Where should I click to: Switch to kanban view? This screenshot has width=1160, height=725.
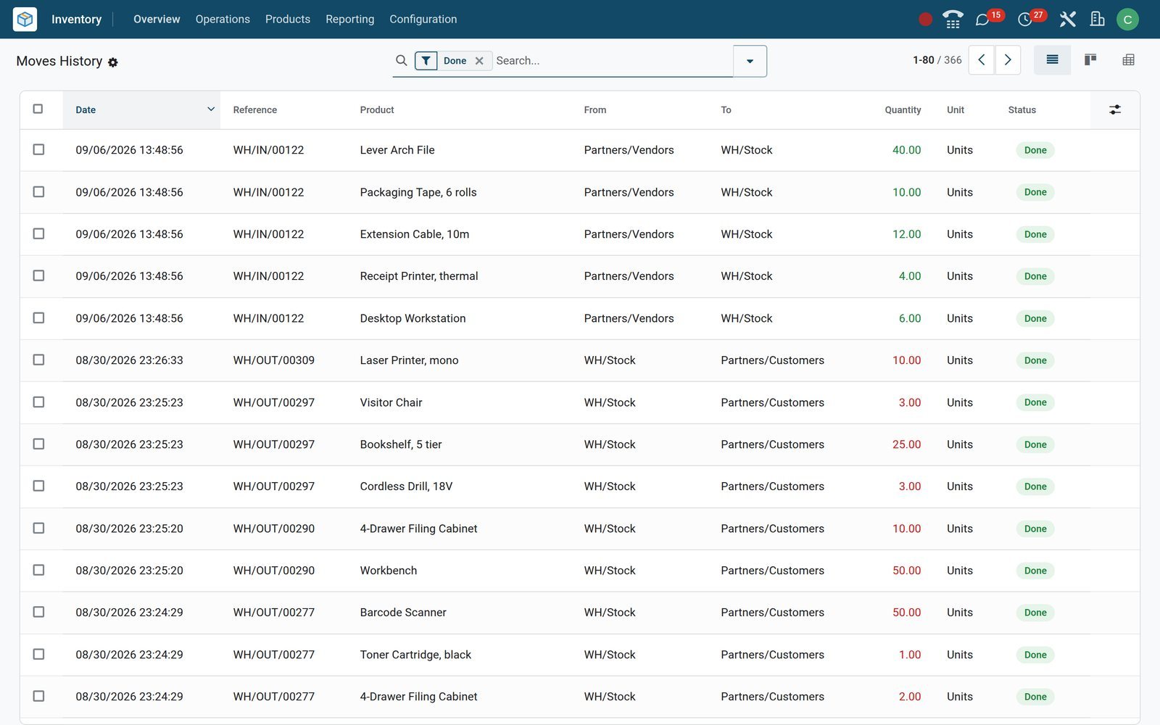(x=1090, y=60)
